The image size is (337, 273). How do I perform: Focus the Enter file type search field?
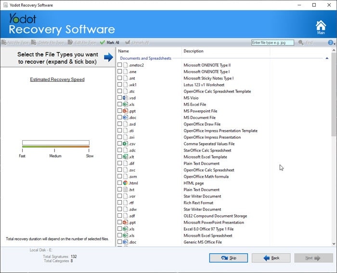coord(272,42)
